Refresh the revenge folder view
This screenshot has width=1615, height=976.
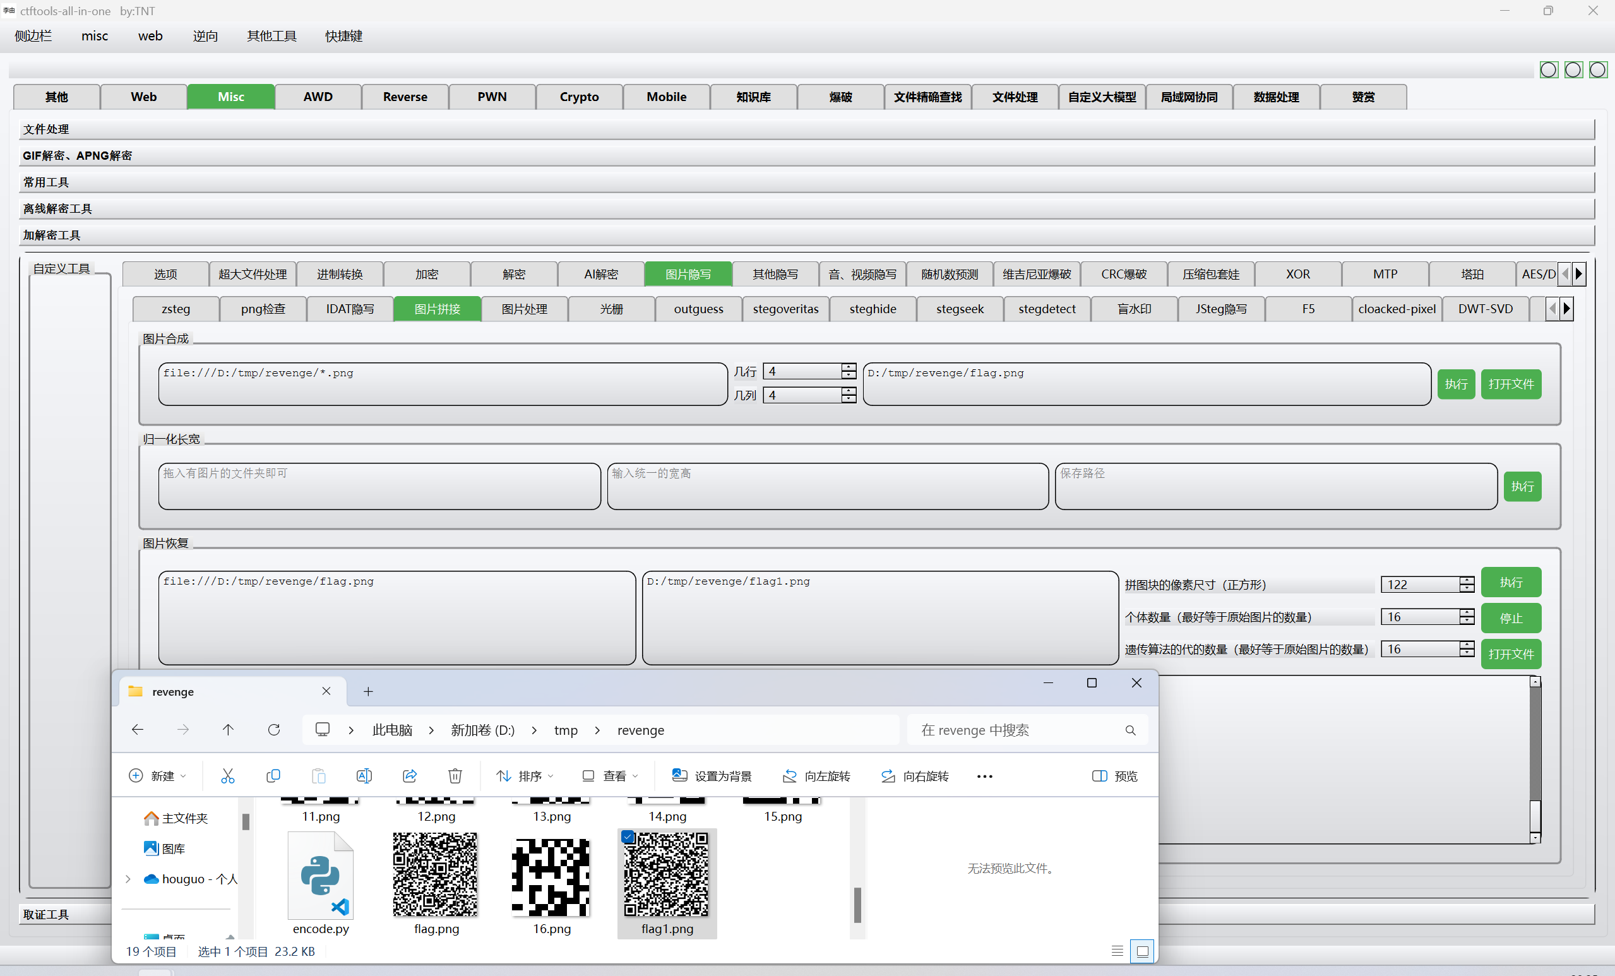(274, 730)
